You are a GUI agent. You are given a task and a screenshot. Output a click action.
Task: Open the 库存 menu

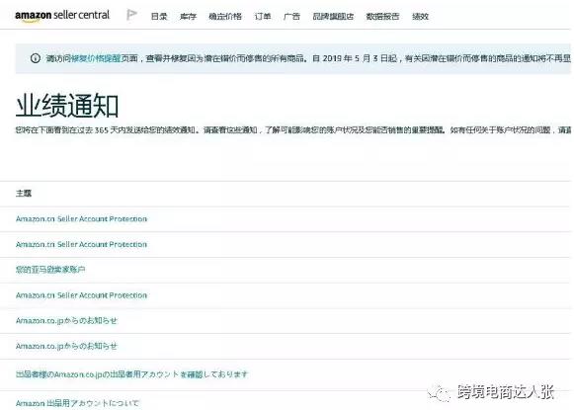pyautogui.click(x=188, y=17)
